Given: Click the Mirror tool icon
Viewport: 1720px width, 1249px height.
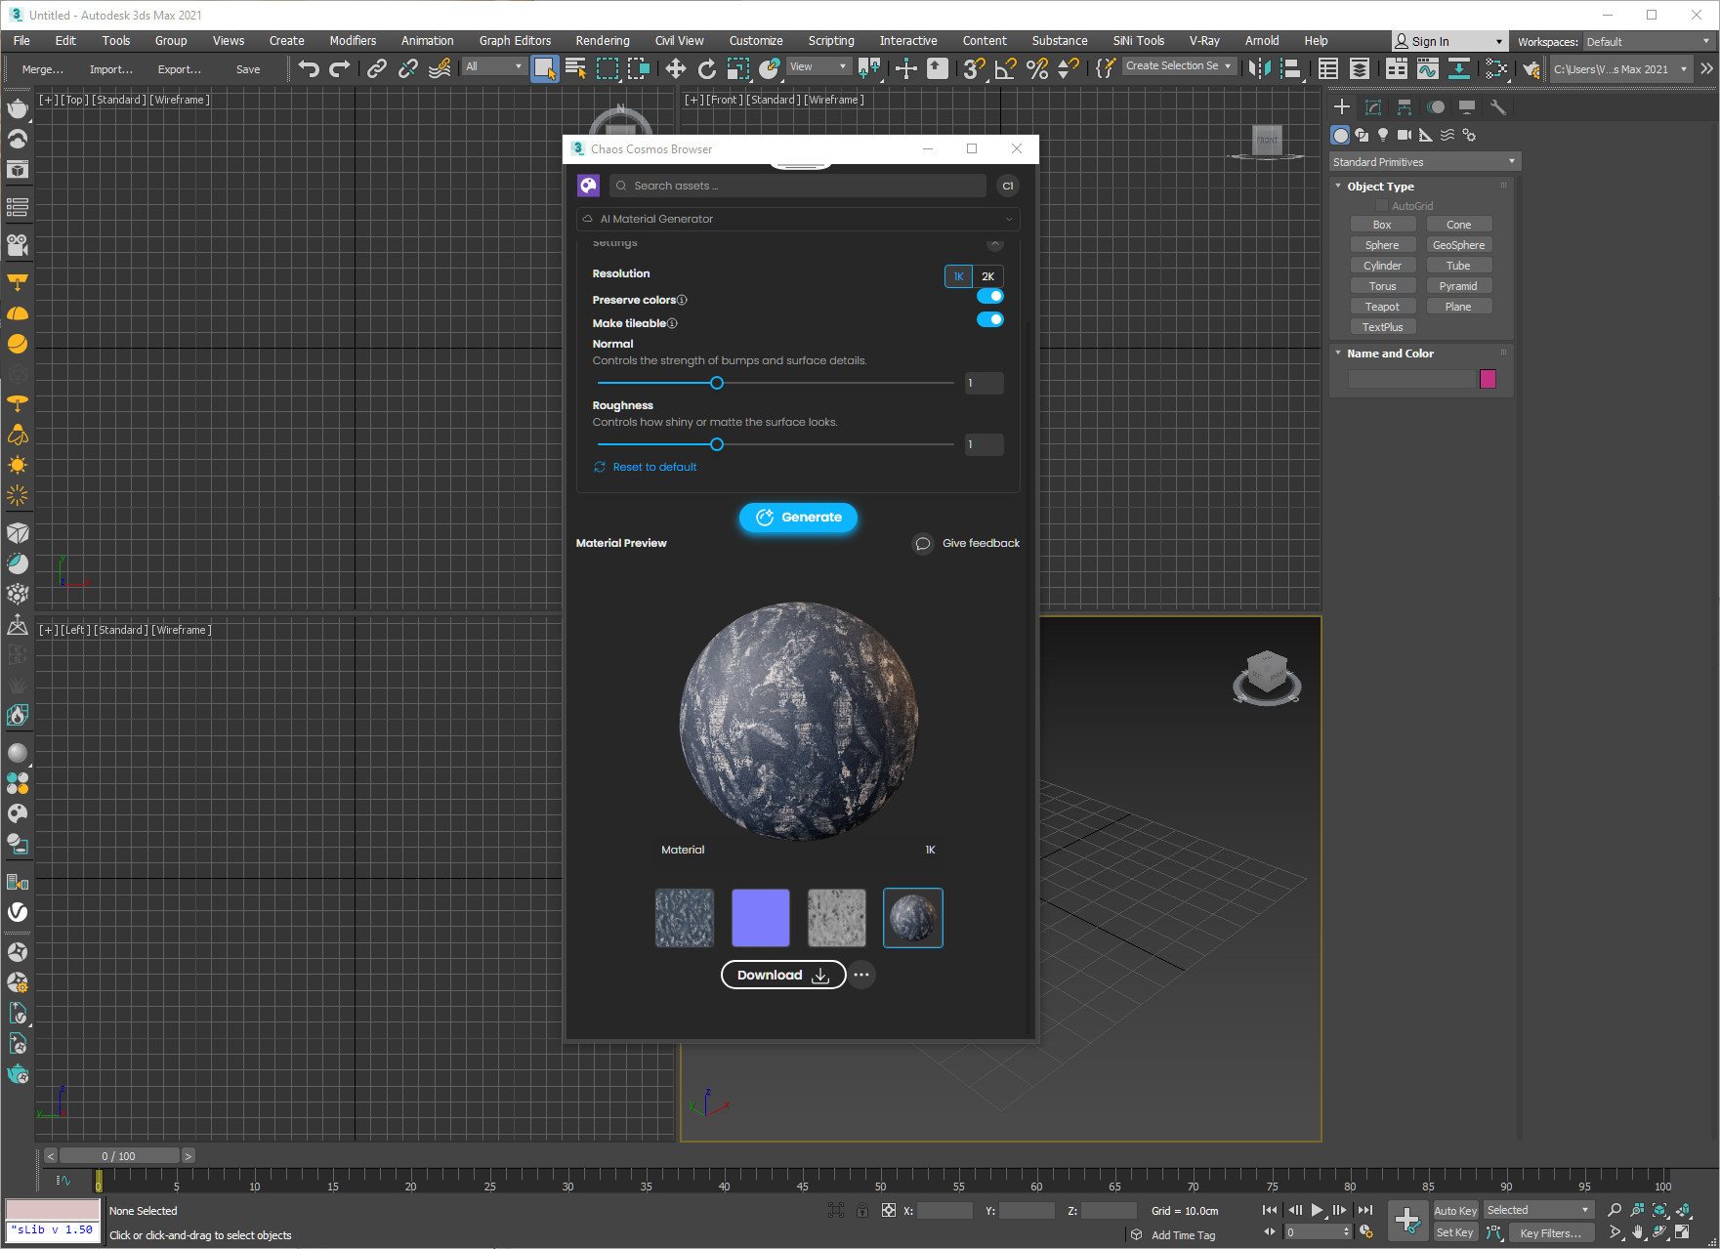Looking at the screenshot, I should click(1260, 68).
